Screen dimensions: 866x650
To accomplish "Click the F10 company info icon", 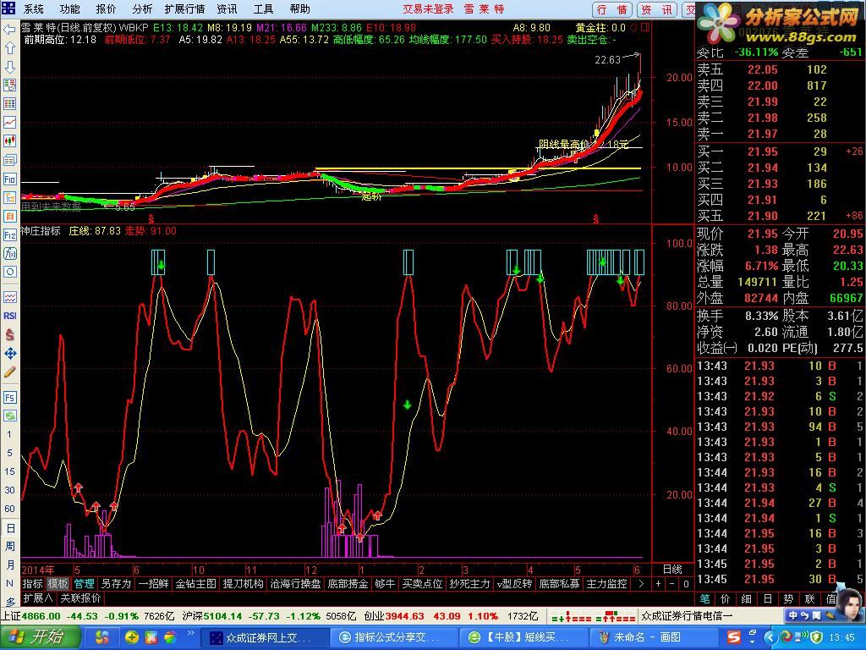I will [x=9, y=179].
